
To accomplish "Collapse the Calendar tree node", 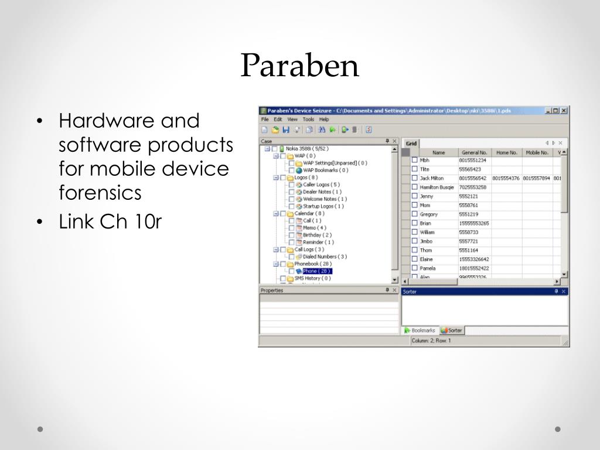I will coord(276,213).
